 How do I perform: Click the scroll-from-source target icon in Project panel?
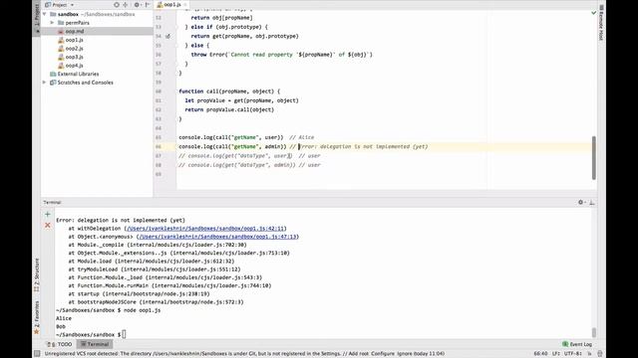117,5
